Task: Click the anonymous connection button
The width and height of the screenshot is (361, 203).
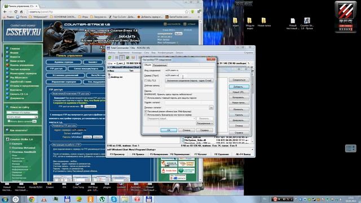Action: click(189, 81)
